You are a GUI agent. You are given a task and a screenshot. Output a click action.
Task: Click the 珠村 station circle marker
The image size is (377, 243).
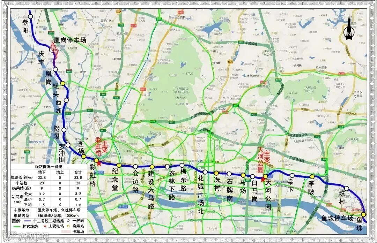[347, 189]
